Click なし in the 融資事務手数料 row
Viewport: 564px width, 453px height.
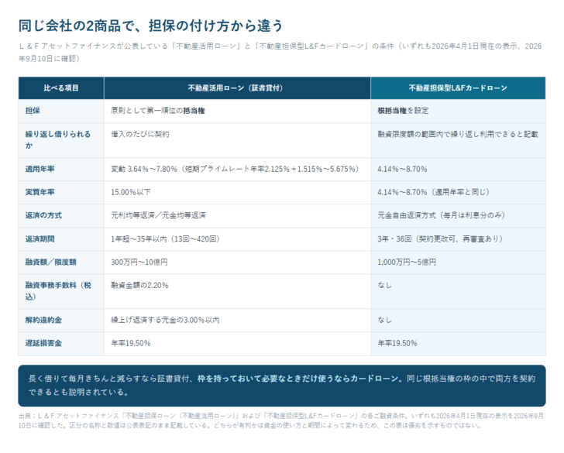tap(458, 291)
